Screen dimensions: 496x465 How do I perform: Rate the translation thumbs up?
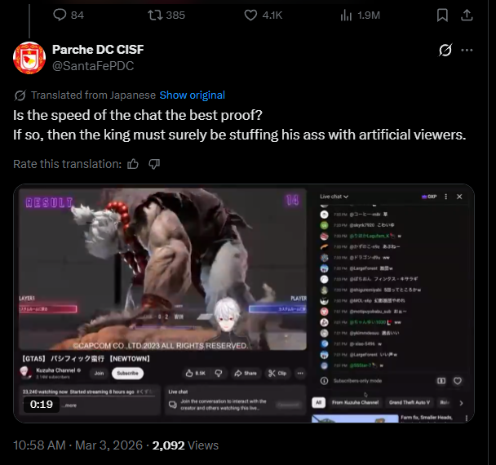coord(133,164)
